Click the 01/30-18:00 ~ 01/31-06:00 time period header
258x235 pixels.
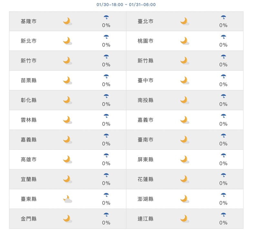coord(126,5)
